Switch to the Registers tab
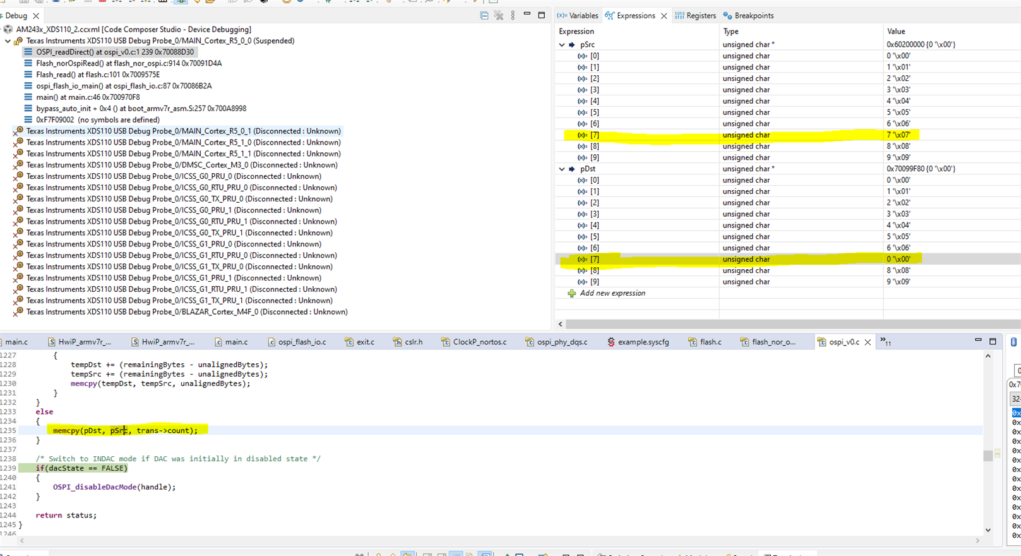This screenshot has width=1021, height=556. (695, 16)
